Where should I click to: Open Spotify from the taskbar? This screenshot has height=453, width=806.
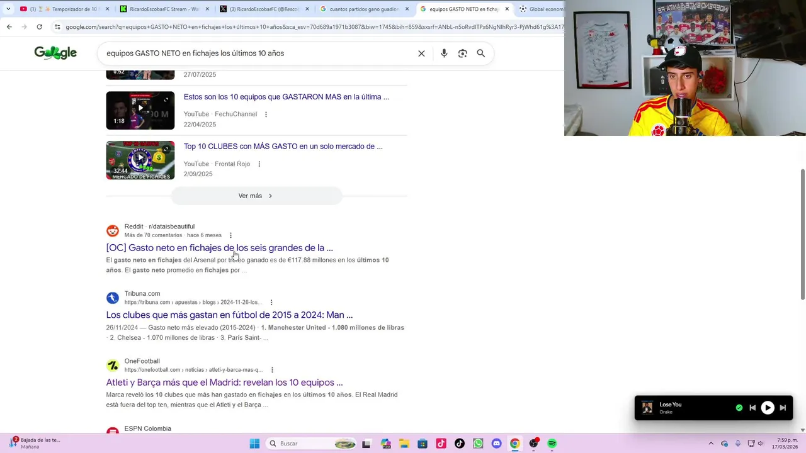coord(552,444)
